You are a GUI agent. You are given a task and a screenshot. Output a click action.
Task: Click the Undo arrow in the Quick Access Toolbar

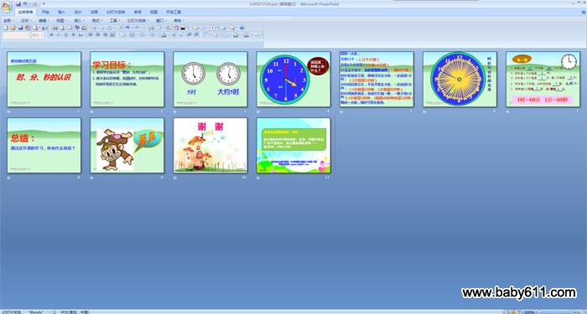(24, 3)
